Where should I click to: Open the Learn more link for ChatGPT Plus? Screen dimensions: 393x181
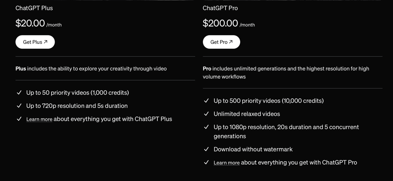pyautogui.click(x=39, y=119)
